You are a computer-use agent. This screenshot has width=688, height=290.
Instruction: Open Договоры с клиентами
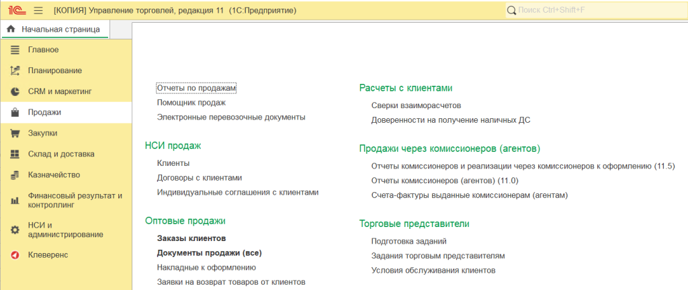pyautogui.click(x=200, y=178)
